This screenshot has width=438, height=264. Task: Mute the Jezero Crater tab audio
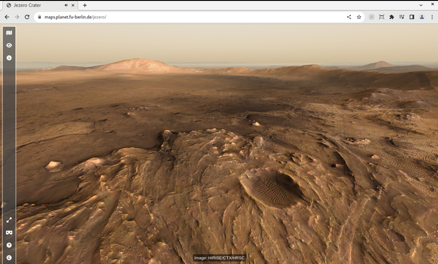tap(67, 5)
